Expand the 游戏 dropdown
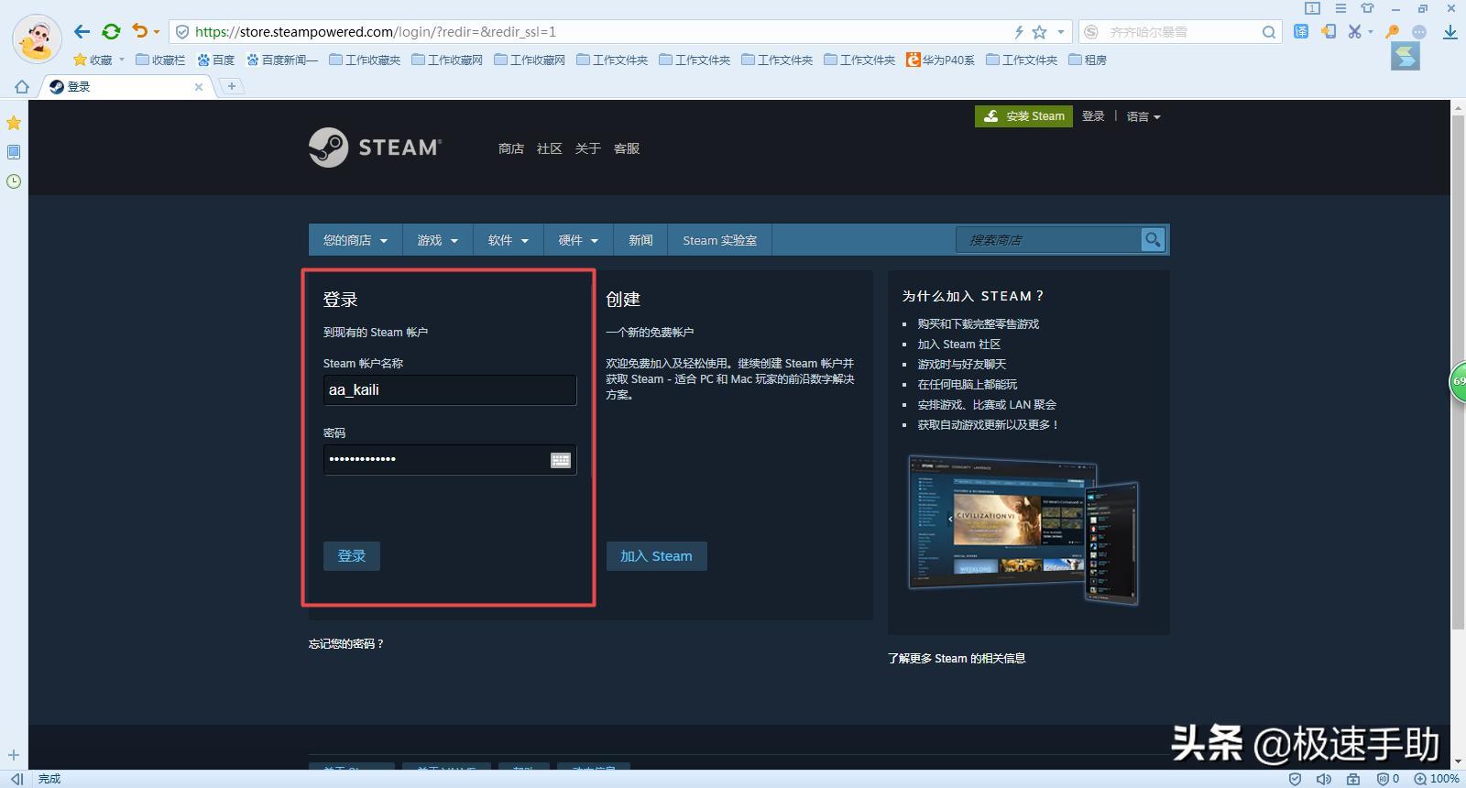 point(437,240)
